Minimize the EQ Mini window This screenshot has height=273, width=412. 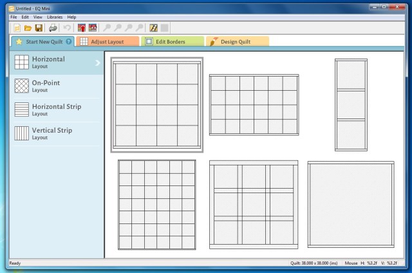click(x=374, y=7)
